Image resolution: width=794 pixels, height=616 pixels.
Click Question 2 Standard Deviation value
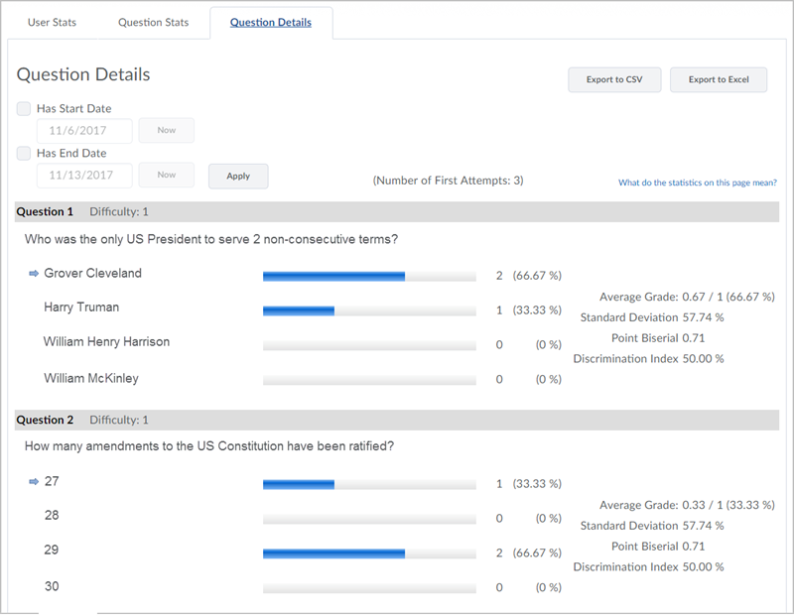click(x=704, y=526)
